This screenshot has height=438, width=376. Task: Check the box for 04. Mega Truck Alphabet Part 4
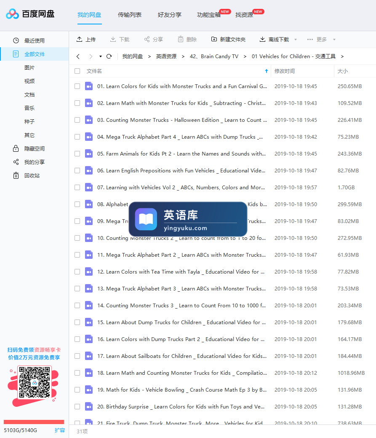click(77, 137)
